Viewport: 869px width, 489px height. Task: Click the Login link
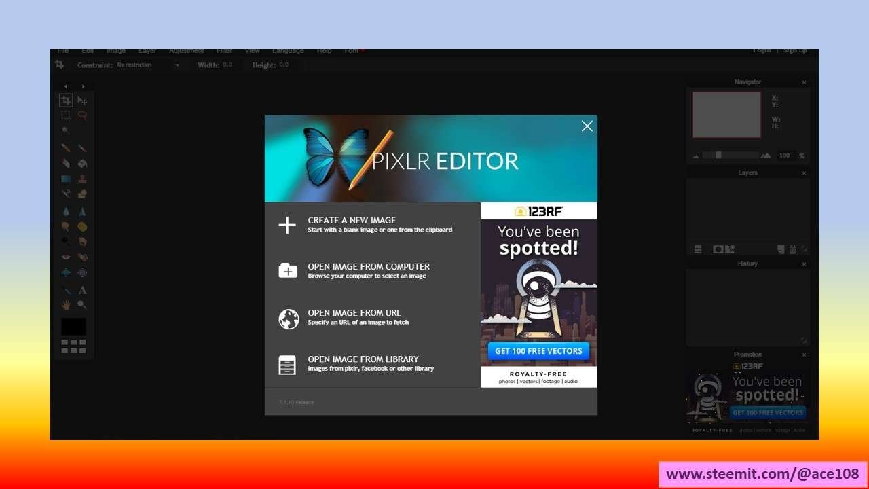762,51
